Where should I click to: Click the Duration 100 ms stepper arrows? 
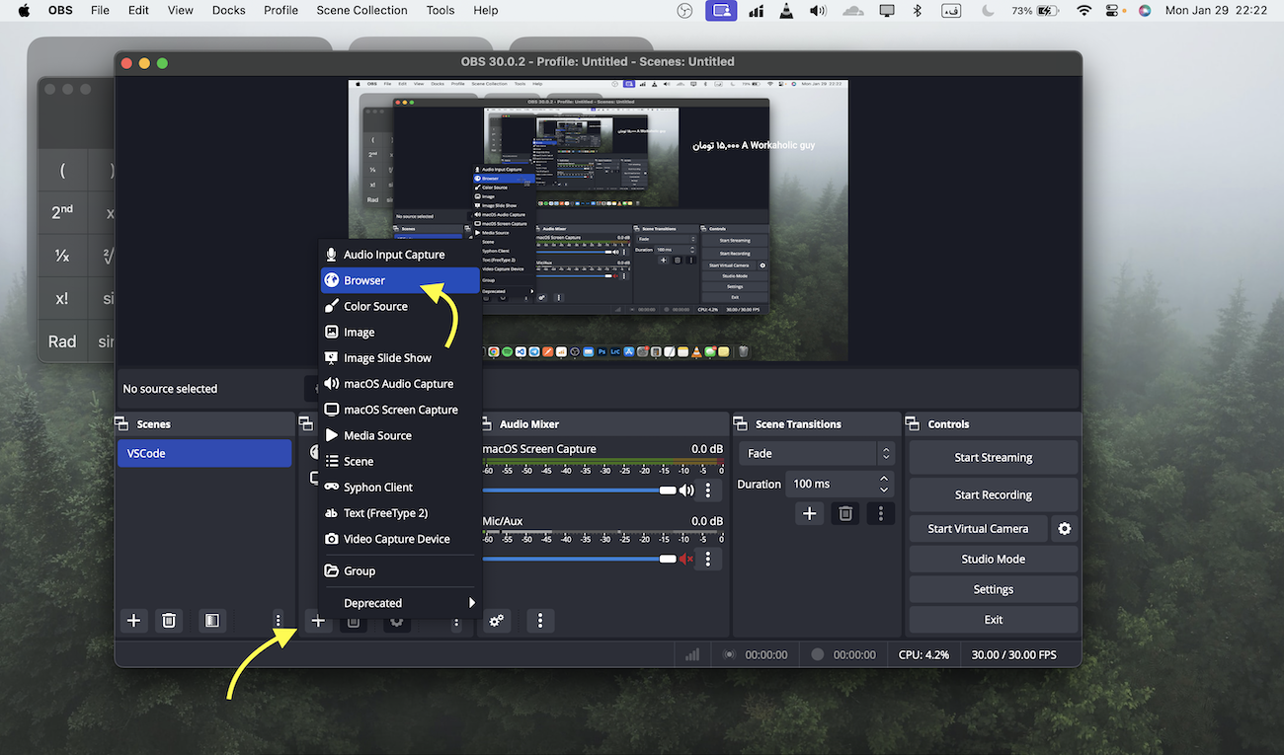884,484
